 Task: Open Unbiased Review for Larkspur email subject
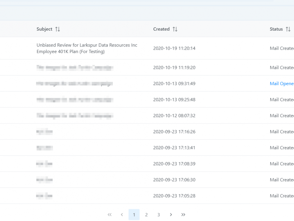(x=87, y=48)
